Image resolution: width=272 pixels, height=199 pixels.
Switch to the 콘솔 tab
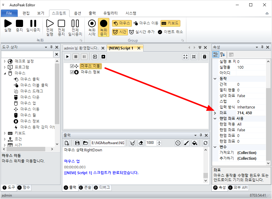(86, 188)
